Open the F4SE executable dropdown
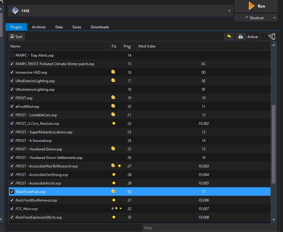The width and height of the screenshot is (283, 232). 229,11
